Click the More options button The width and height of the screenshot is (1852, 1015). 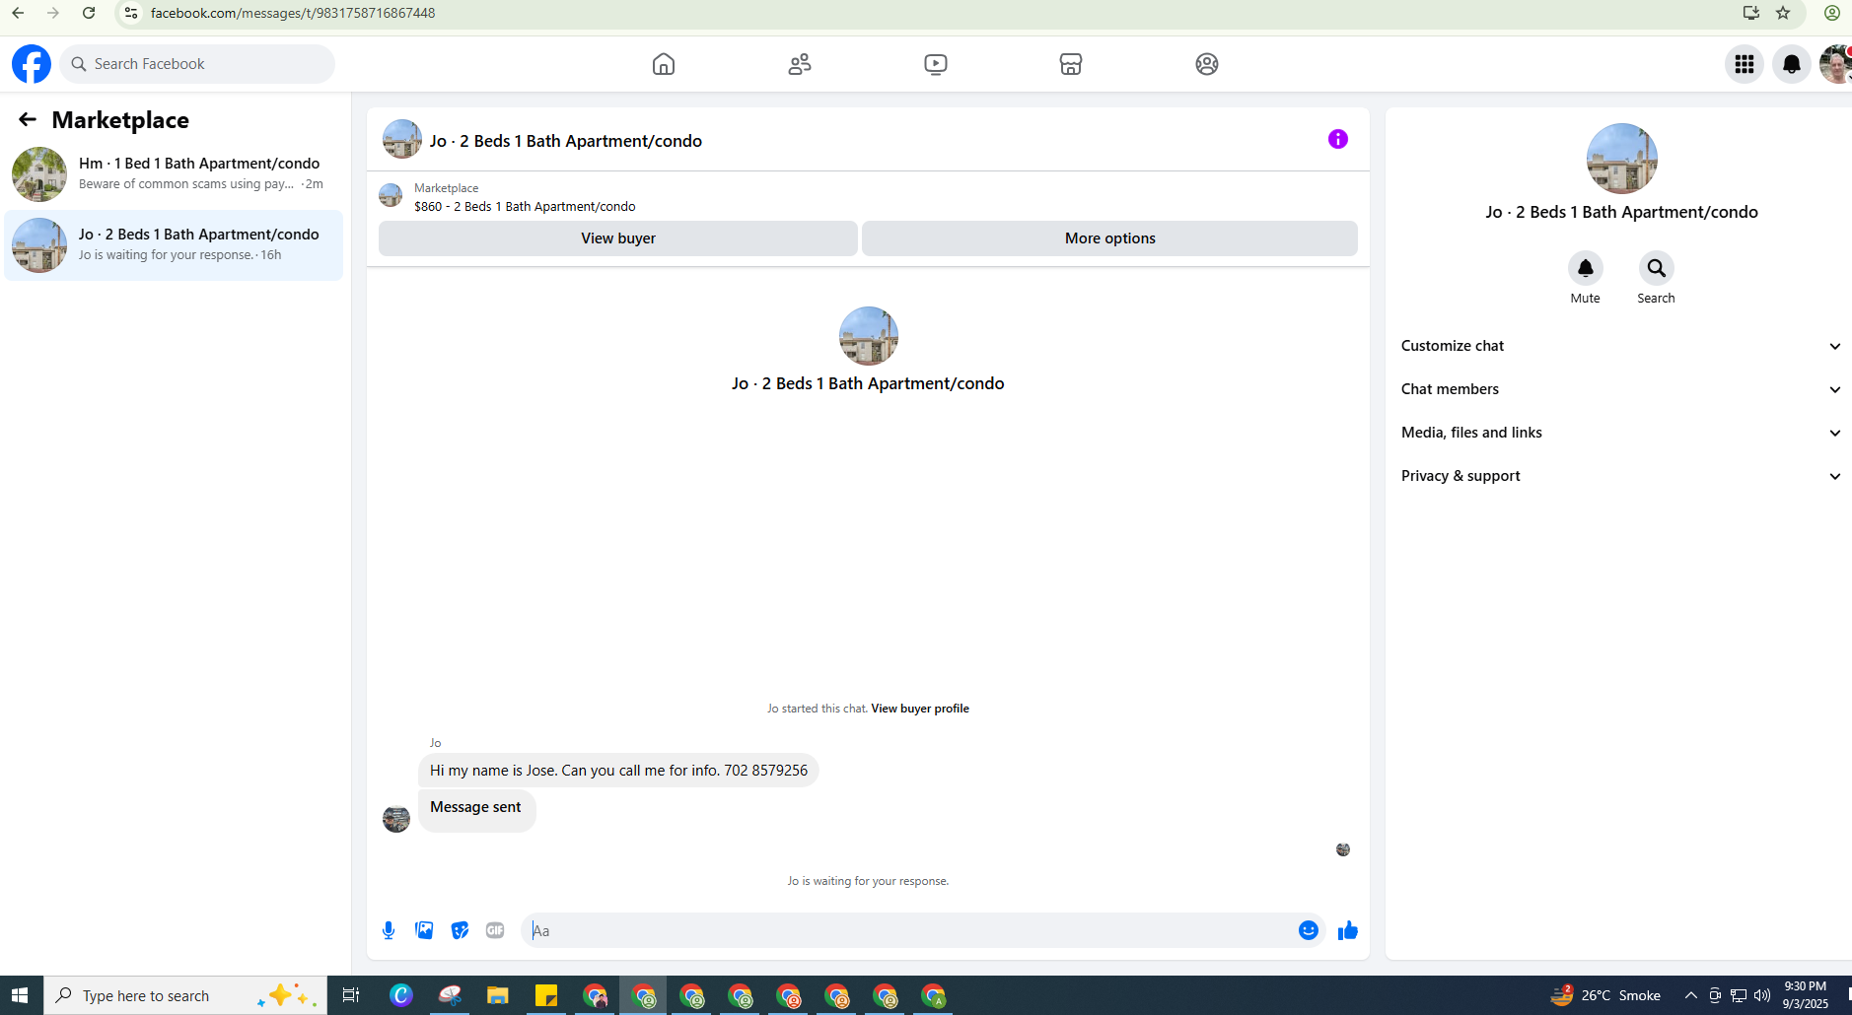[1109, 238]
